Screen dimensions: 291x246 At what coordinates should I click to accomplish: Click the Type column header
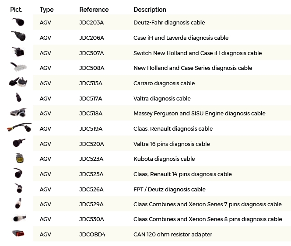pos(46,10)
